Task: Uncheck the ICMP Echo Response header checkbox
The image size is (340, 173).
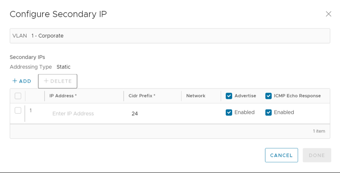Action: point(269,96)
